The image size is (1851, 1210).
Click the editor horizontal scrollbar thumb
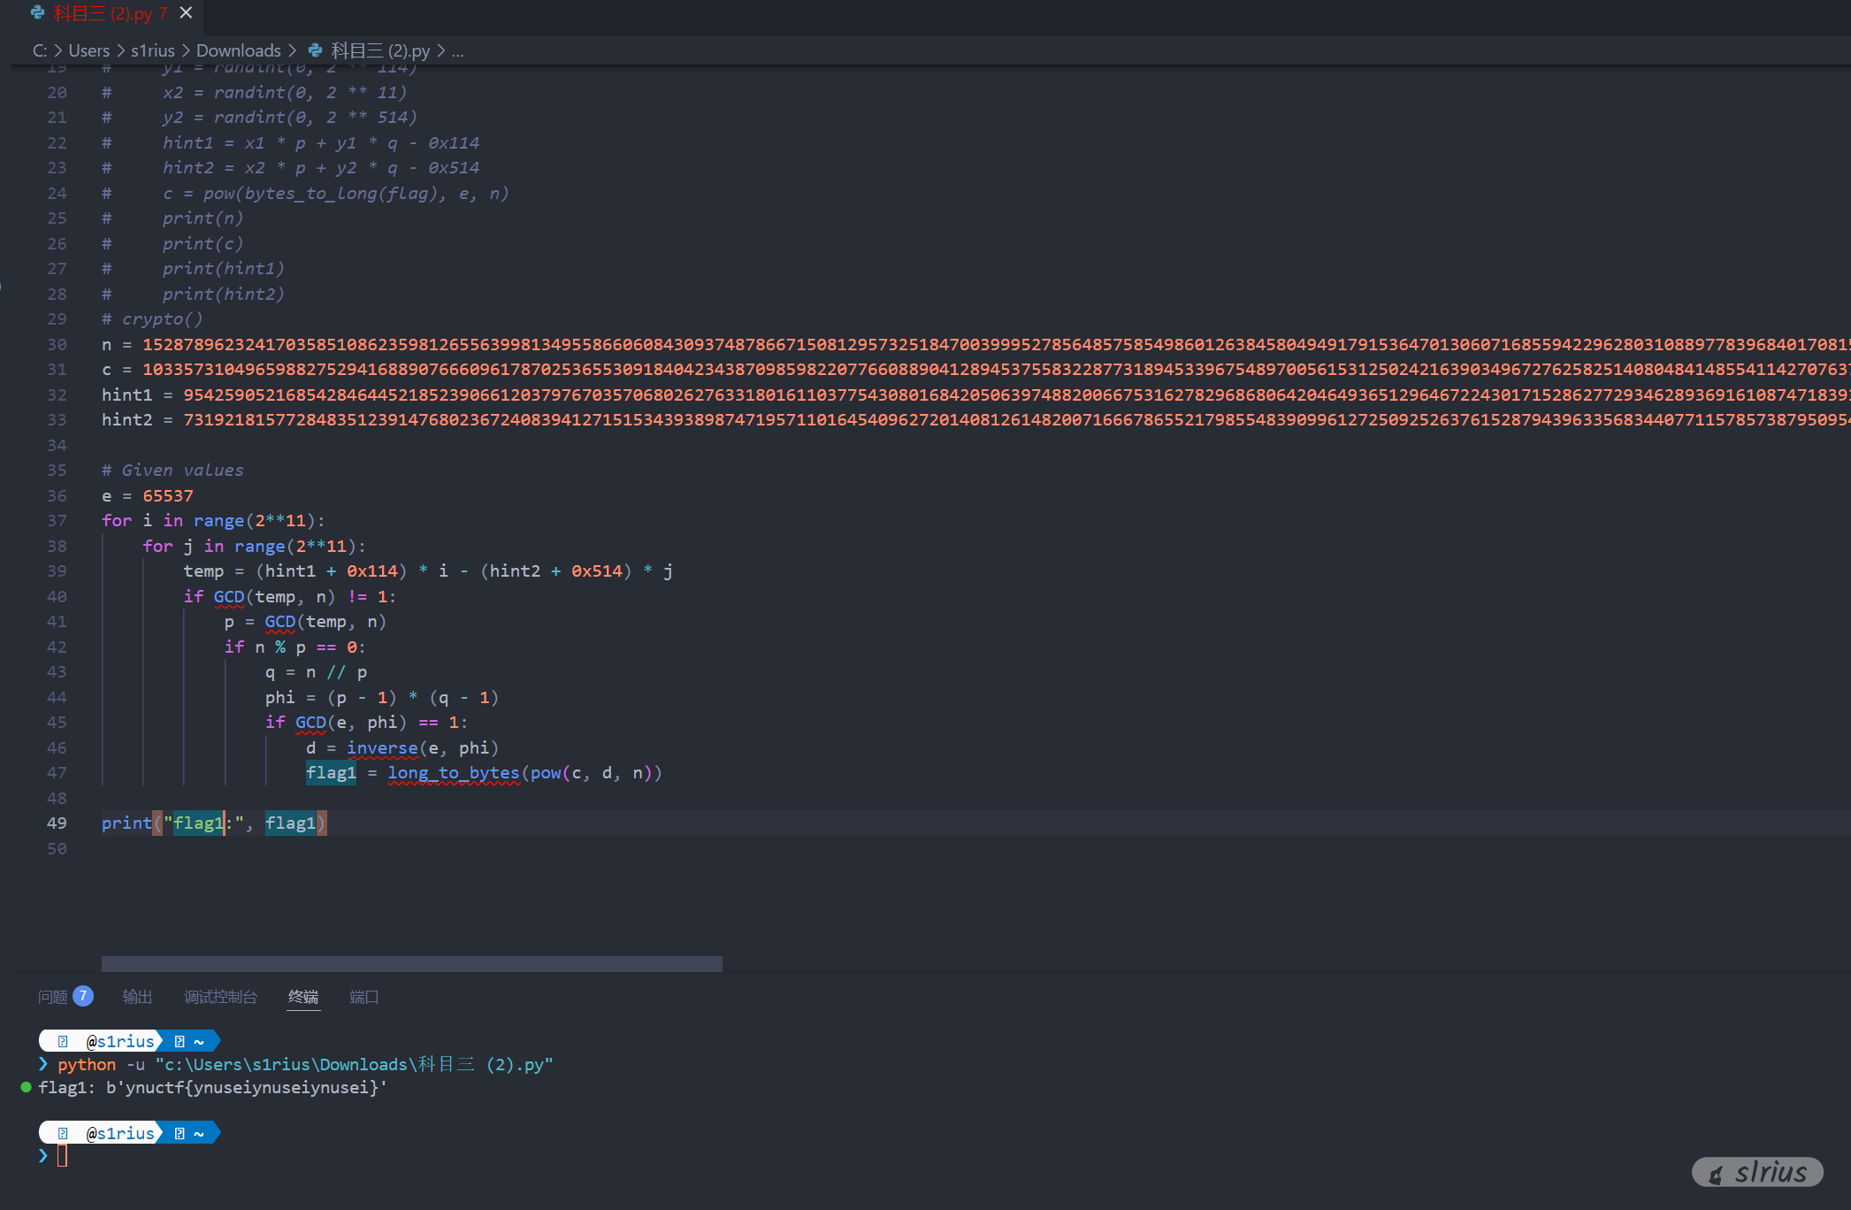point(411,963)
